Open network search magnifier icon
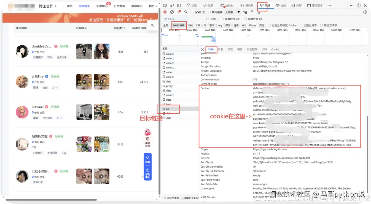This screenshot has height=204, width=371. pyautogui.click(x=186, y=12)
